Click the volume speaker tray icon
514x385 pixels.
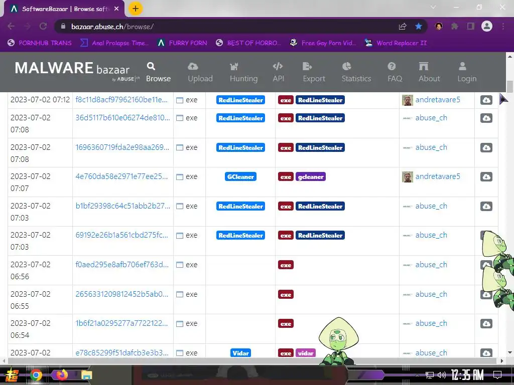click(442, 375)
